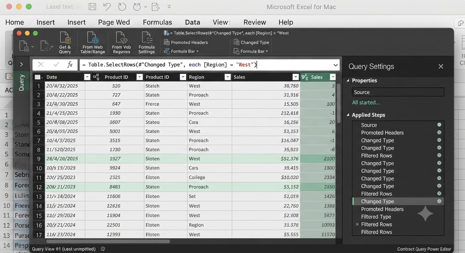The image size is (465, 253).
Task: Confirm the formula with the checkmark icon
Action: point(56,65)
